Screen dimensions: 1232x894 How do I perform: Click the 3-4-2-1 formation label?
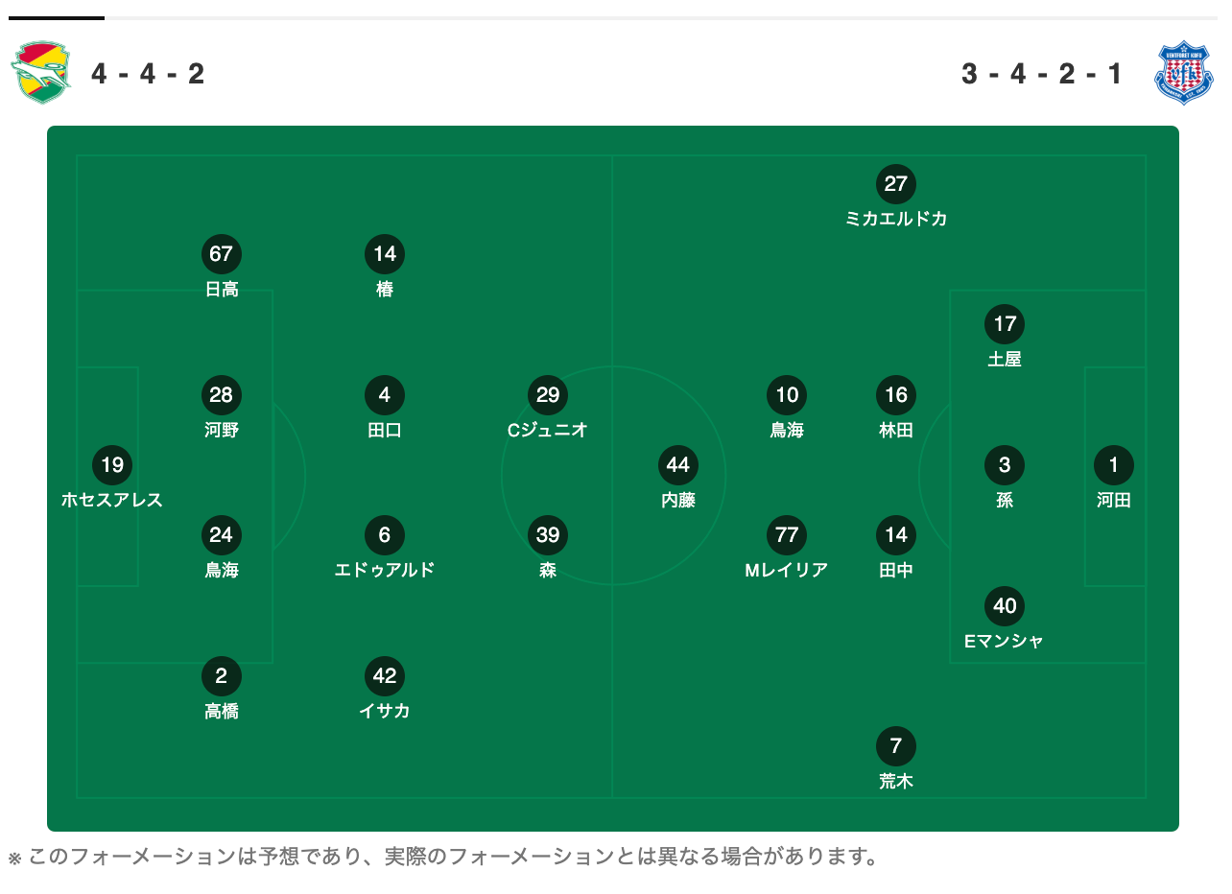coord(1042,74)
